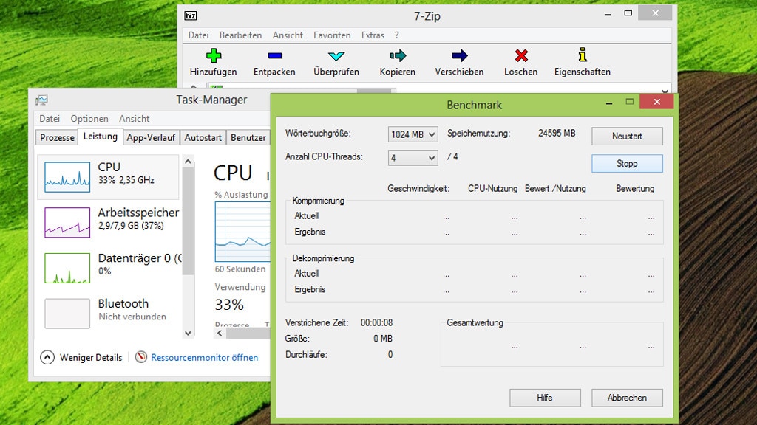Click the Task-Manager title bar icon
The width and height of the screenshot is (757, 425).
click(x=41, y=100)
